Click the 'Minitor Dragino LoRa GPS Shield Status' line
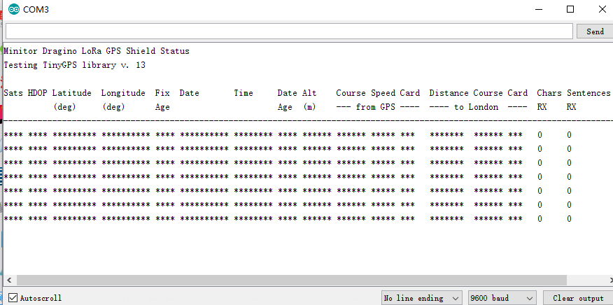 click(97, 51)
